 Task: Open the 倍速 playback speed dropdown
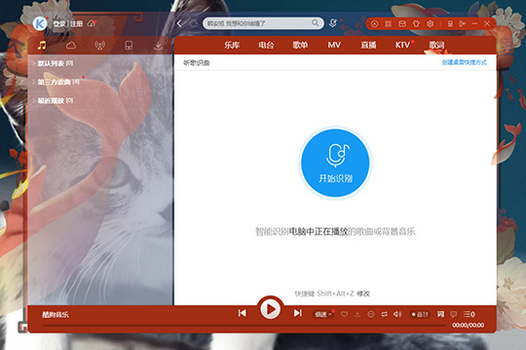(x=323, y=314)
